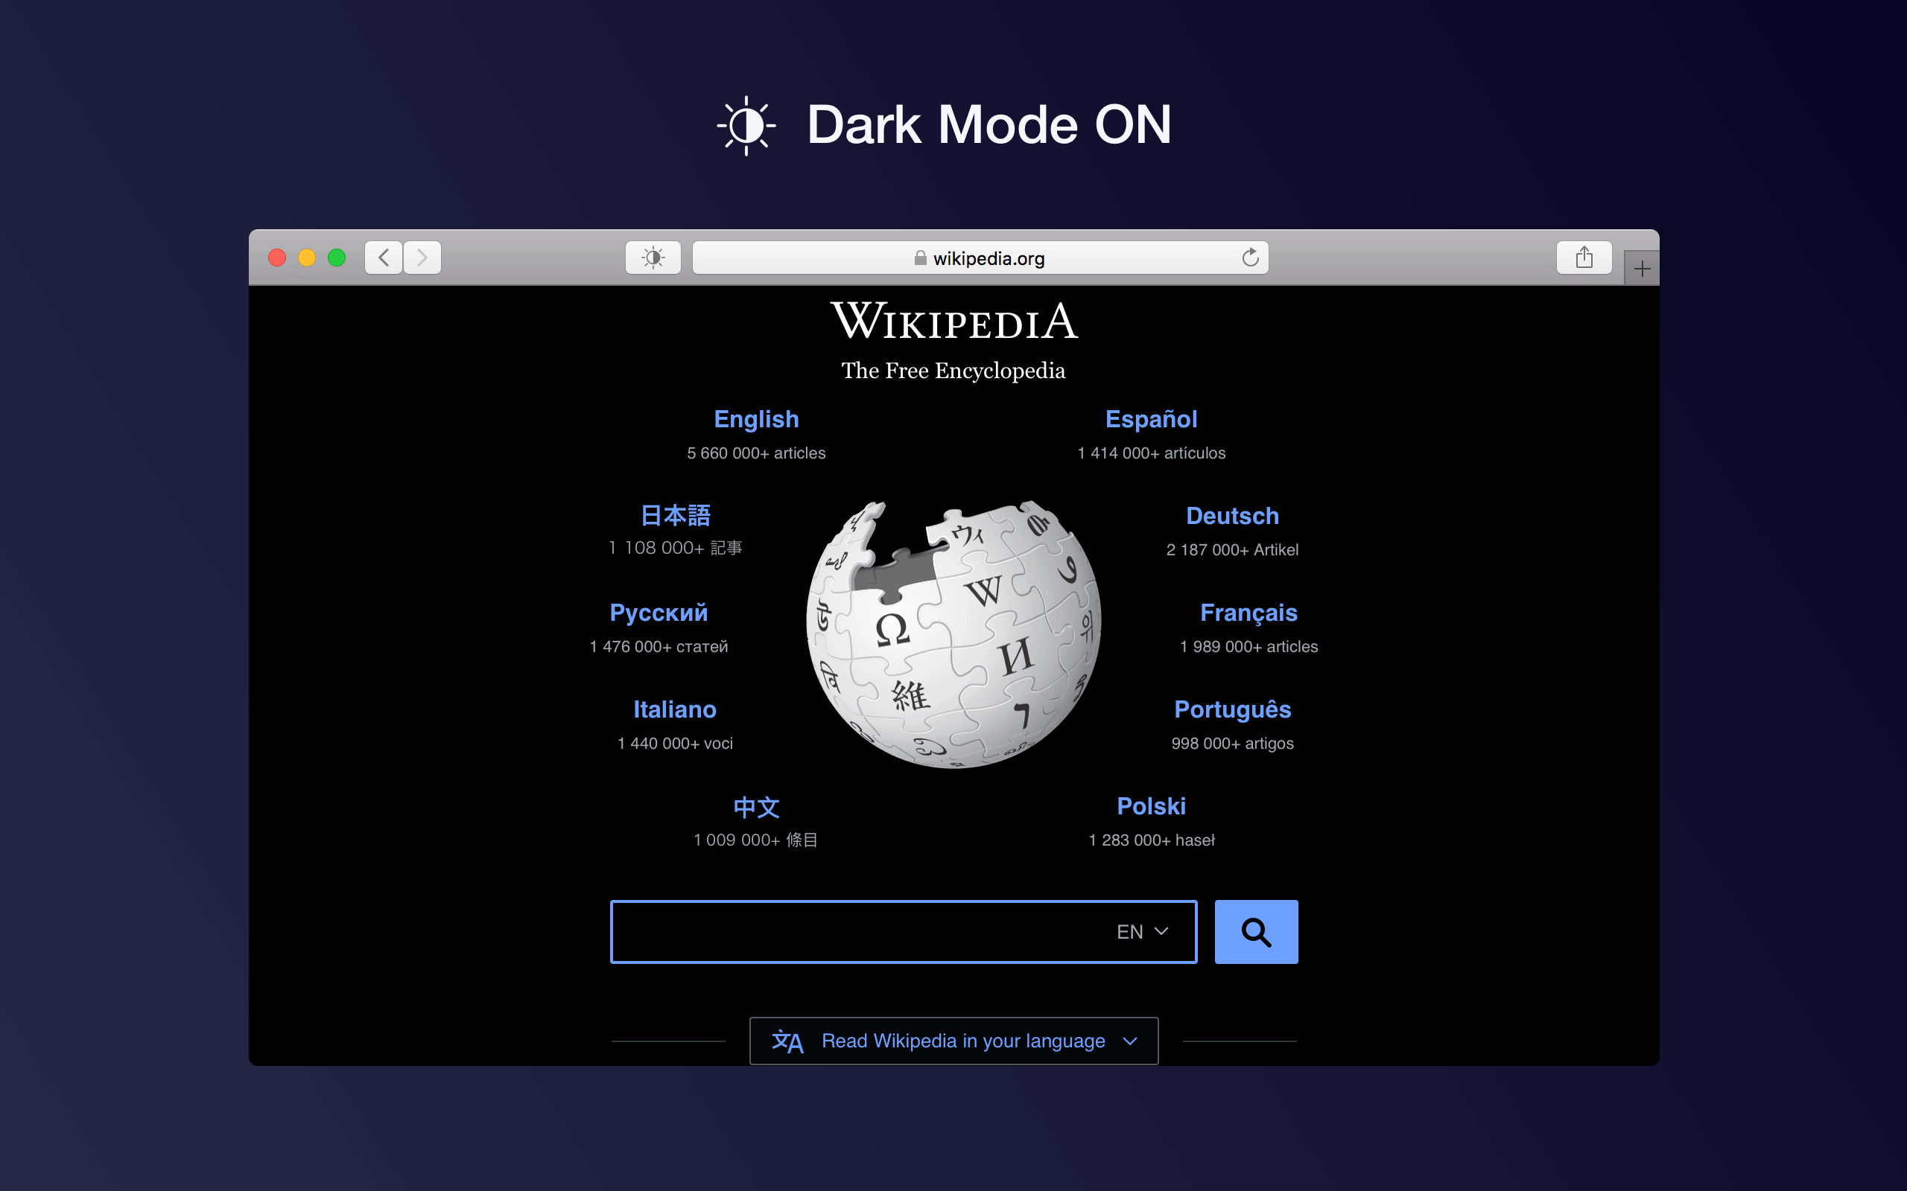Viewport: 1907px width, 1191px height.
Task: Click the back navigation arrow
Action: click(383, 257)
